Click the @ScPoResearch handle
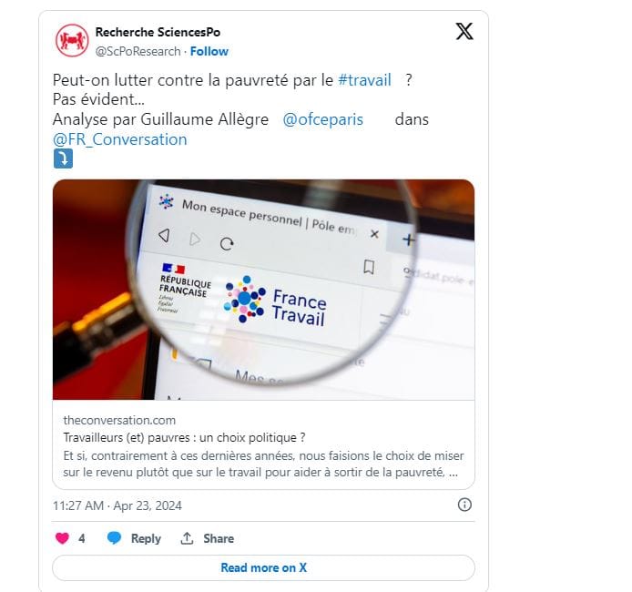 (138, 52)
